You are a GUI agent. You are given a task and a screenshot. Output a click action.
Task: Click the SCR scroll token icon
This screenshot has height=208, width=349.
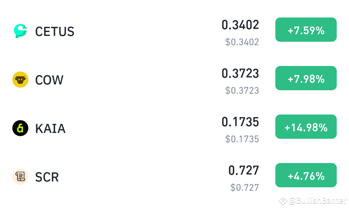point(20,177)
